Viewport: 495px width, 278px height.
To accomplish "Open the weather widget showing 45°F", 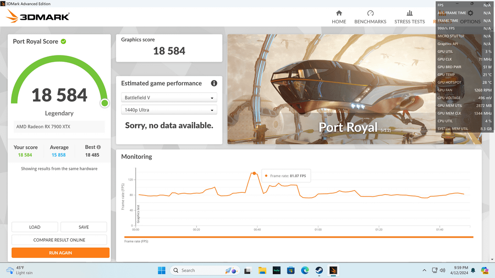I will [20, 270].
